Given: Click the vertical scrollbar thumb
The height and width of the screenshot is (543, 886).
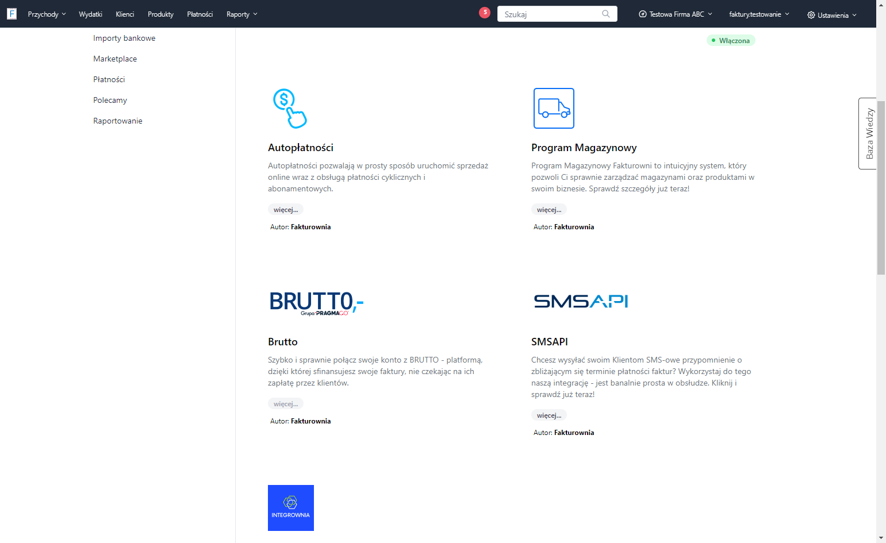Looking at the screenshot, I should [x=881, y=187].
